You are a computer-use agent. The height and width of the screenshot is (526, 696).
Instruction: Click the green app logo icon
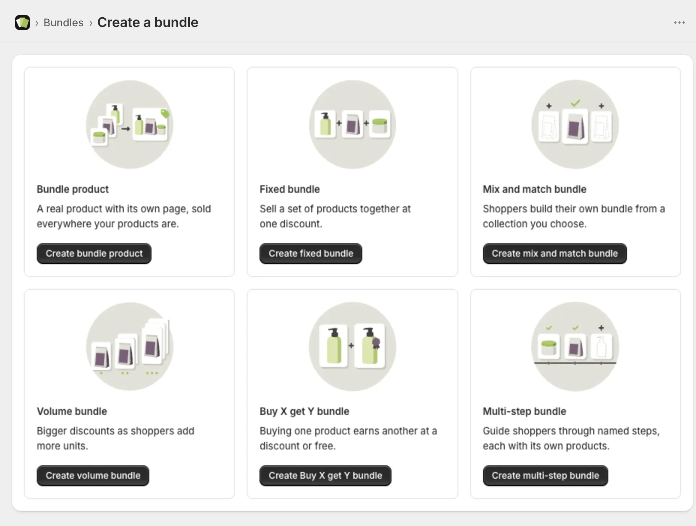(x=22, y=23)
